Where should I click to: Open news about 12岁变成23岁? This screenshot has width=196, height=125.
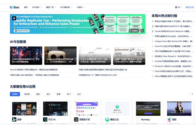pyautogui.click(x=98, y=75)
